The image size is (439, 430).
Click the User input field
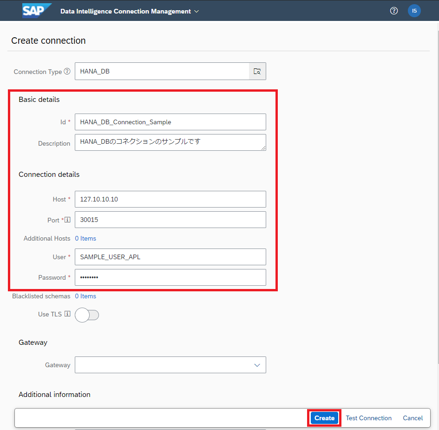170,257
